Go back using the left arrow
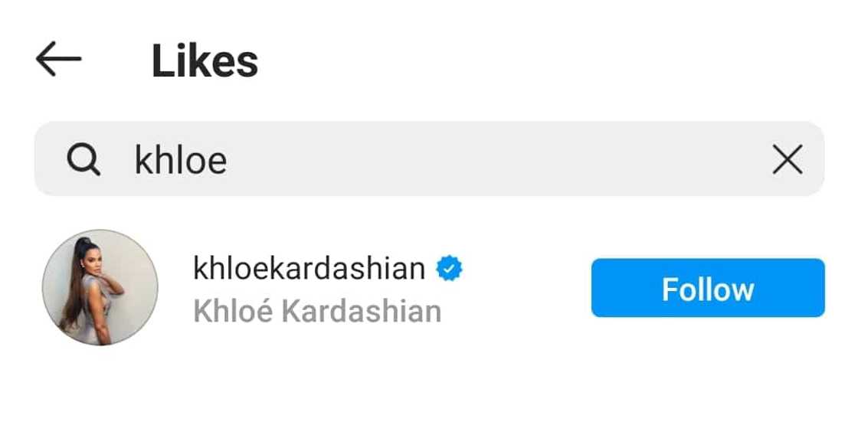858x425 pixels. pos(58,60)
